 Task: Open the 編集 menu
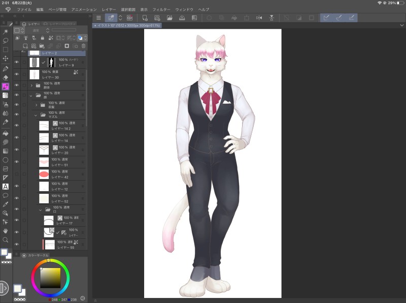(x=40, y=10)
